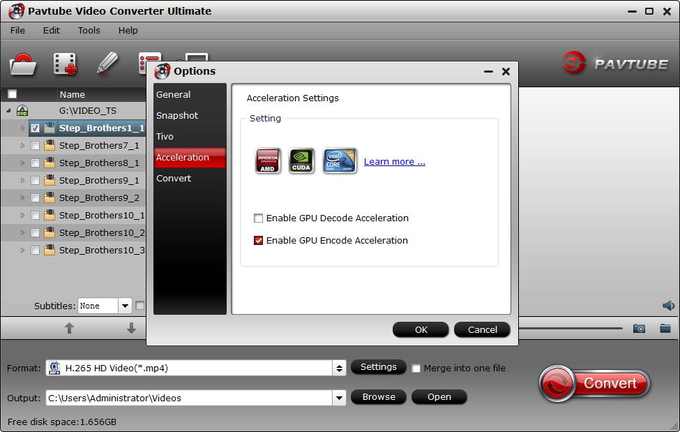Click the NVIDIA CUDA icon
This screenshot has height=432, width=680.
point(301,161)
